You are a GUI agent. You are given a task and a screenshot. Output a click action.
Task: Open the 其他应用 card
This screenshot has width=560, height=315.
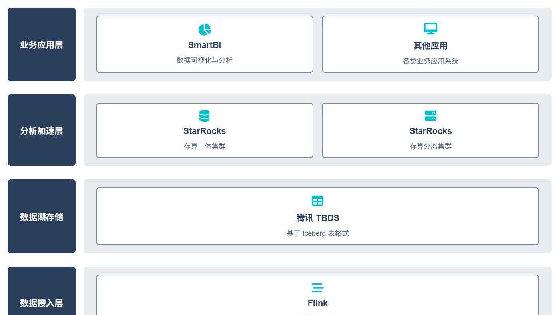[x=430, y=44]
